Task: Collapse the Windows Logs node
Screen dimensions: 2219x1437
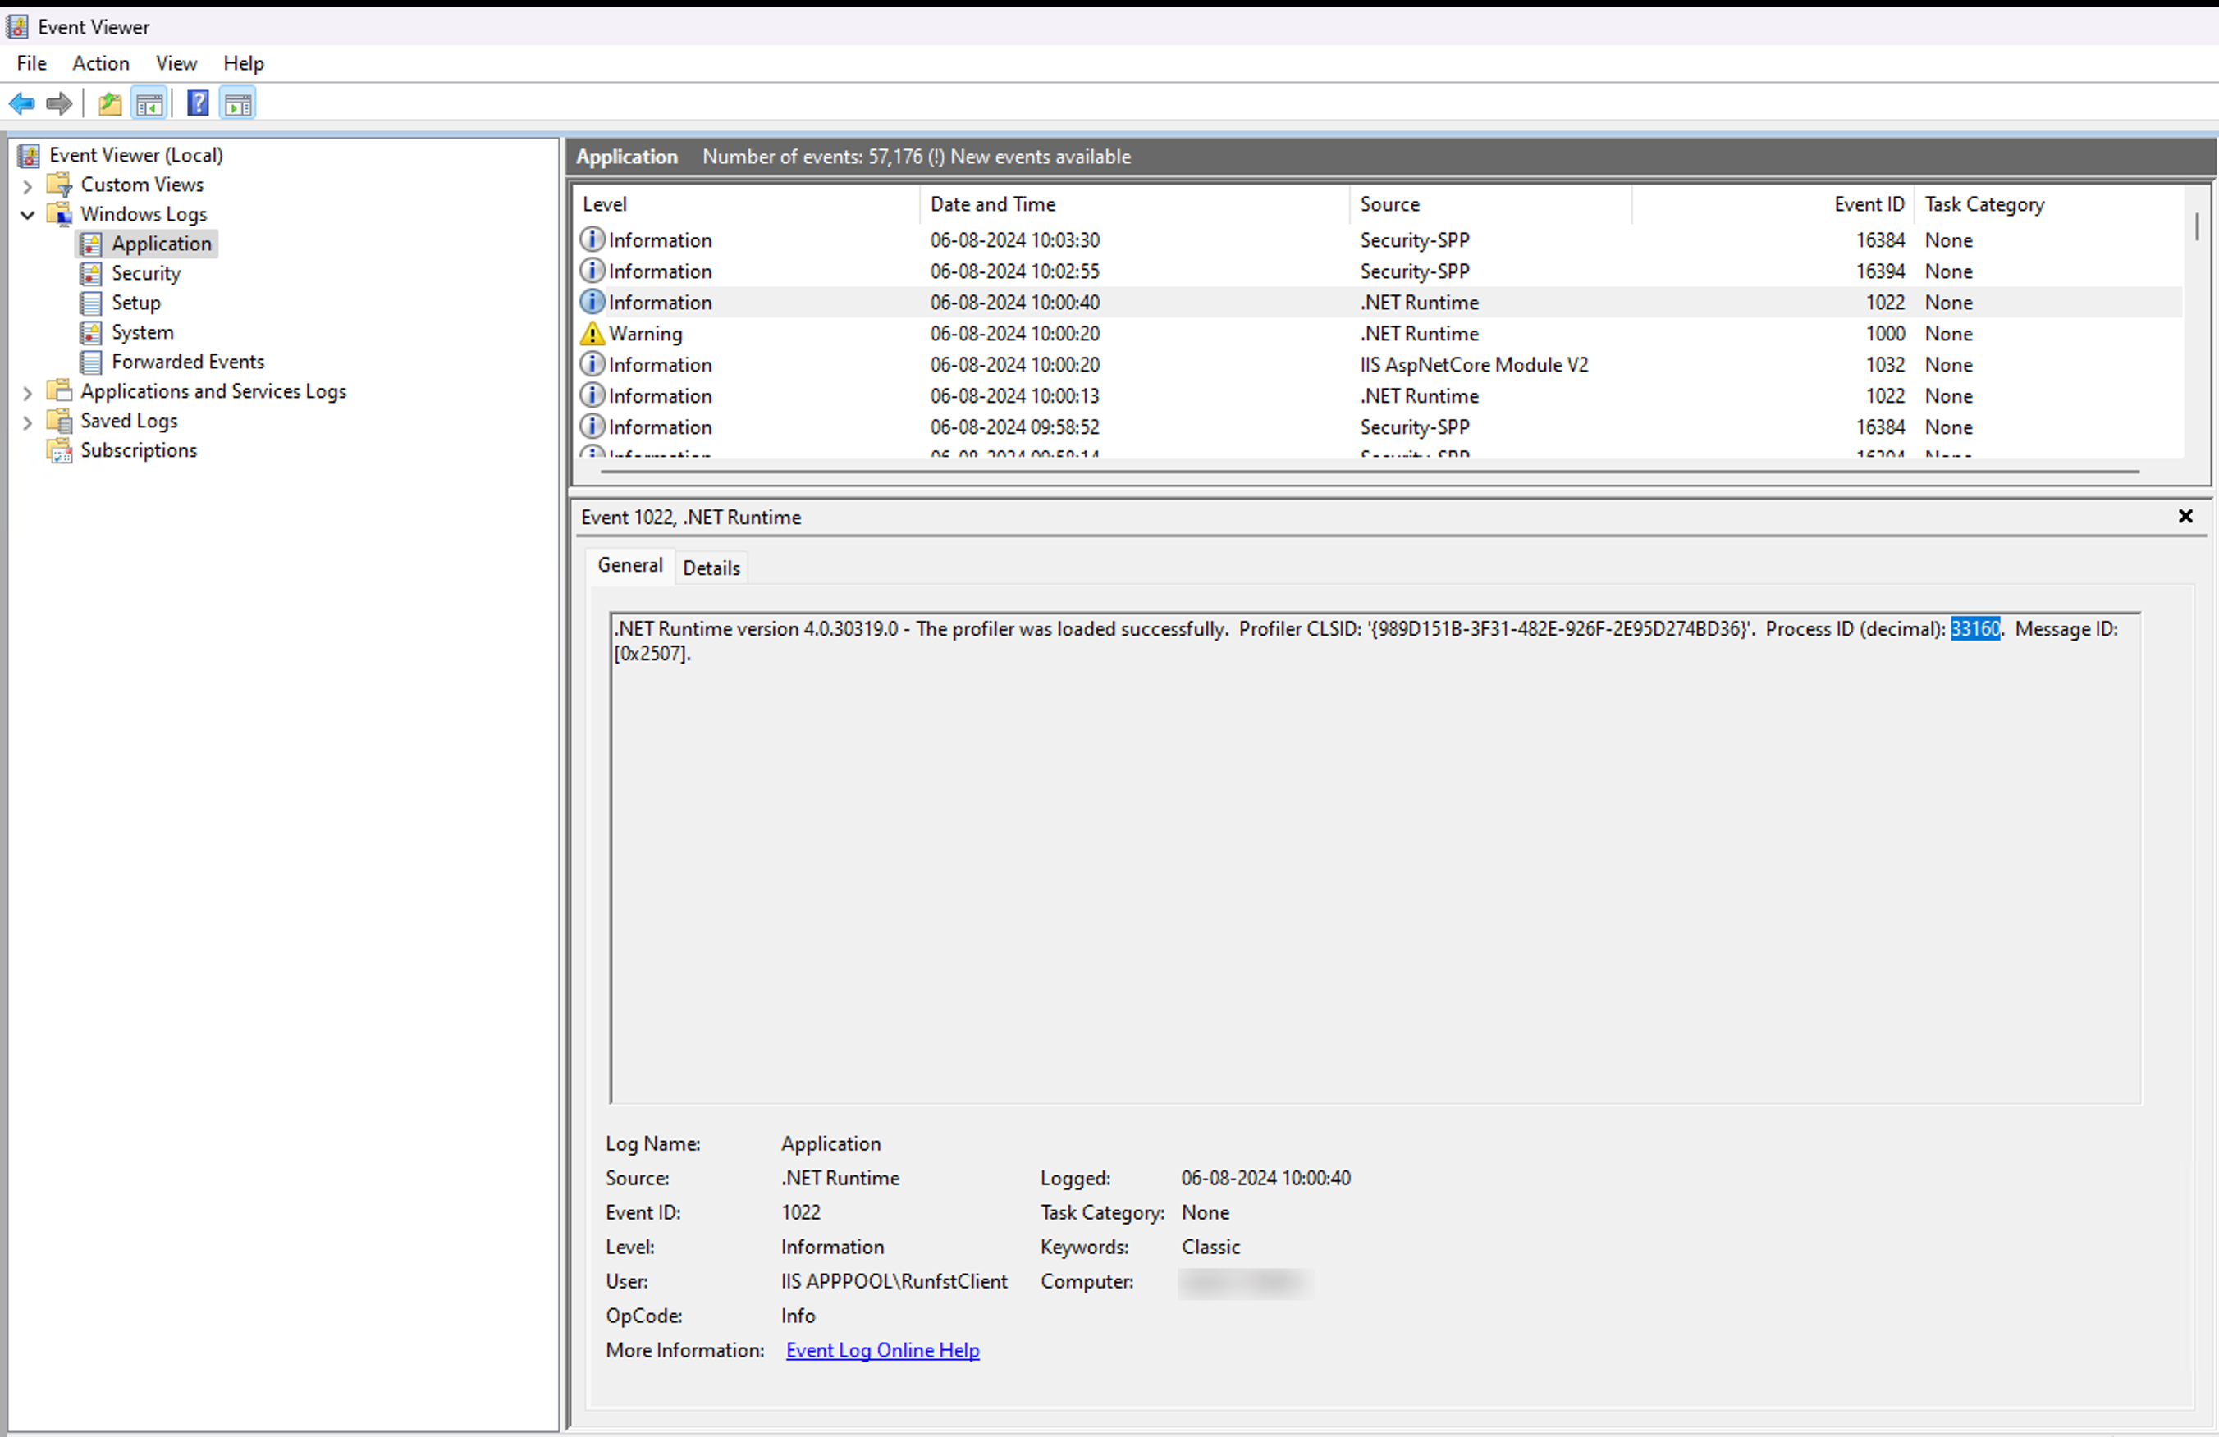Action: [x=28, y=214]
